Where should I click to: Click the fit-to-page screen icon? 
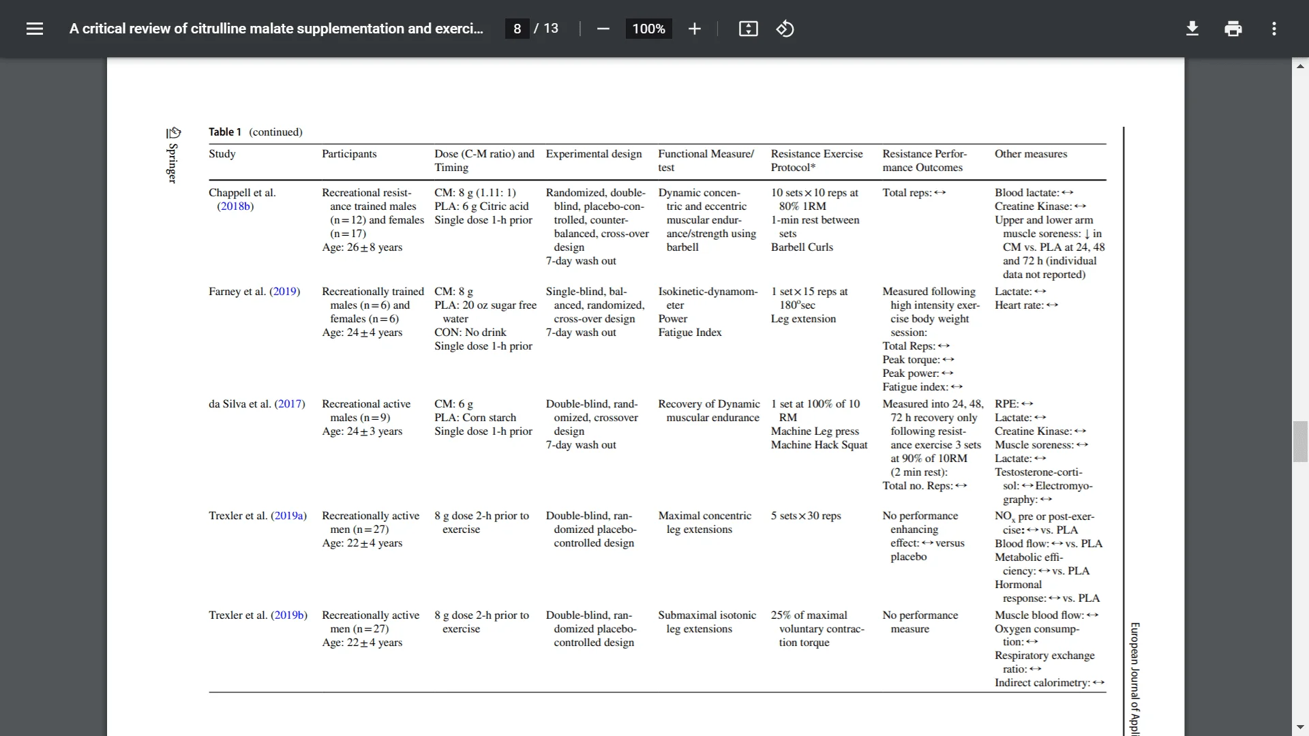748,29
